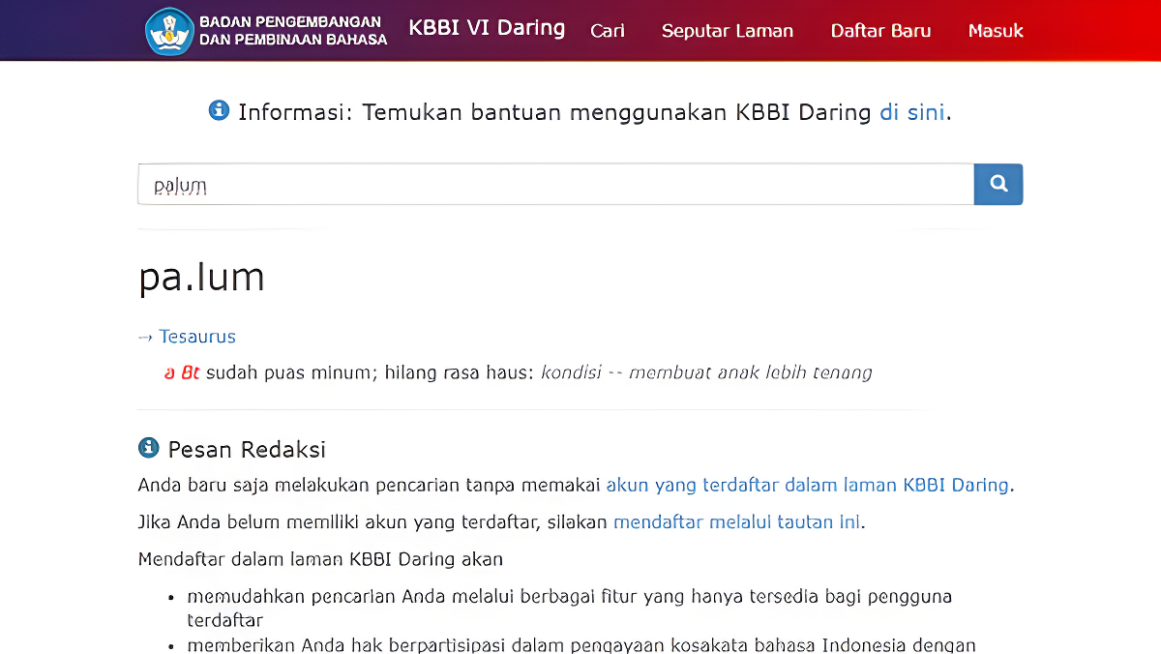The width and height of the screenshot is (1161, 654).
Task: Follow 'mendaftar melalui tautan ini' link
Action: [736, 522]
